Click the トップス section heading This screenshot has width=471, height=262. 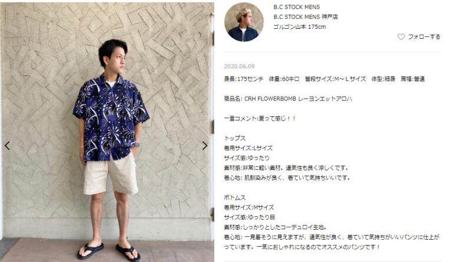coord(235,138)
